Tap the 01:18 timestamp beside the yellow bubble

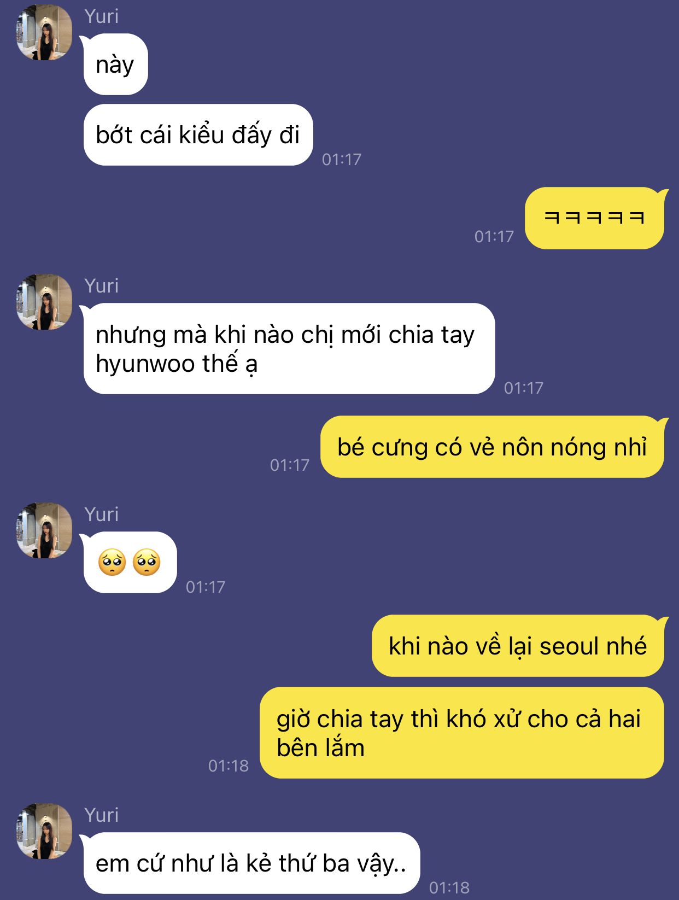coord(229,766)
